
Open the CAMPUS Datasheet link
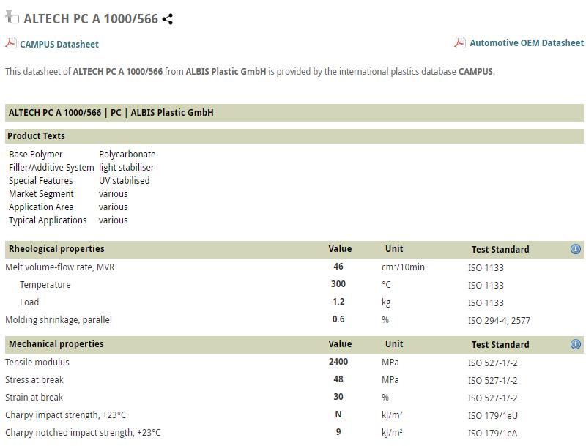[x=59, y=45]
